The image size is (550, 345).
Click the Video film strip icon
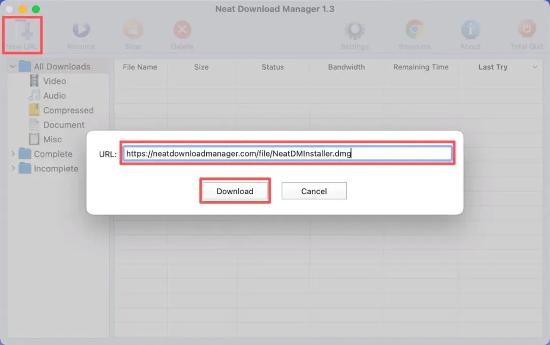pyautogui.click(x=34, y=81)
